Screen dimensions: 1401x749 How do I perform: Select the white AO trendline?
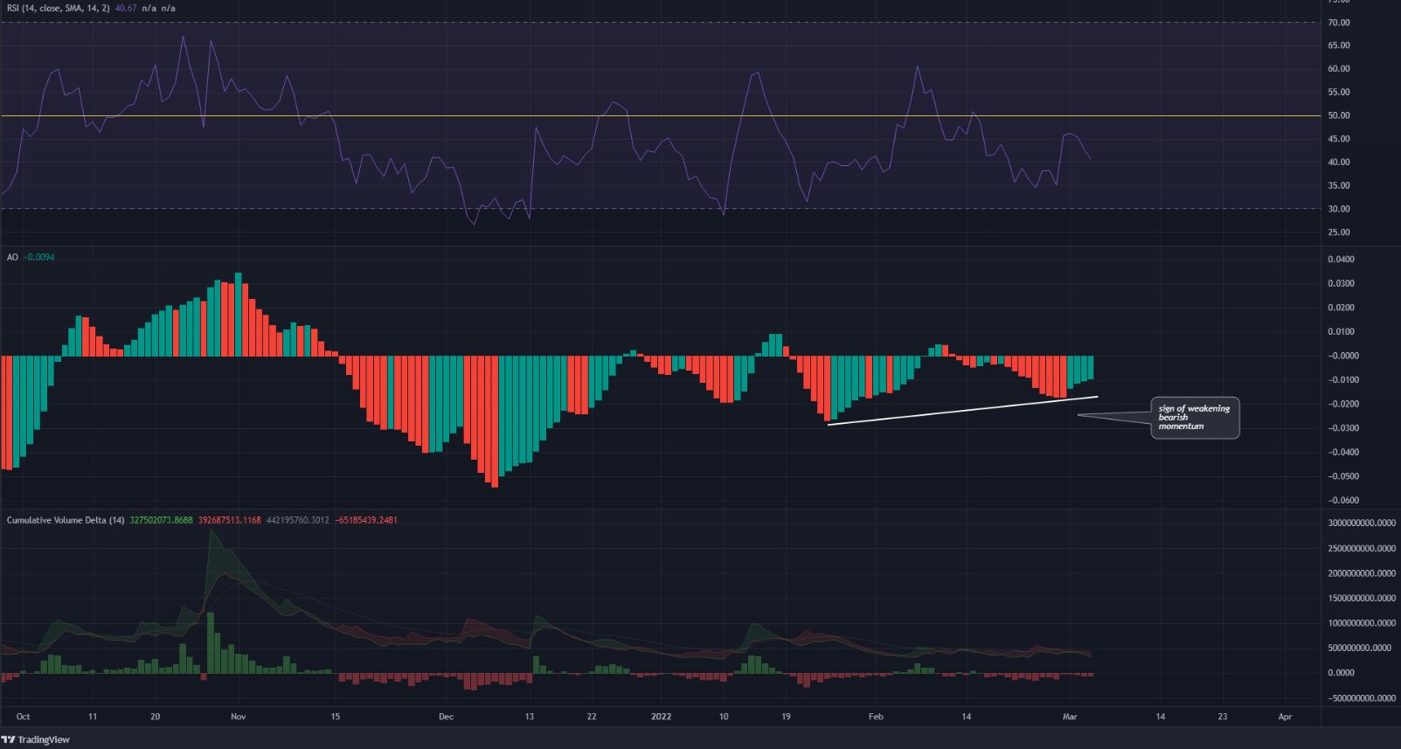[961, 411]
